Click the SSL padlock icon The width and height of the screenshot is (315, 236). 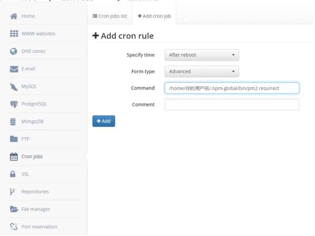pyautogui.click(x=13, y=174)
